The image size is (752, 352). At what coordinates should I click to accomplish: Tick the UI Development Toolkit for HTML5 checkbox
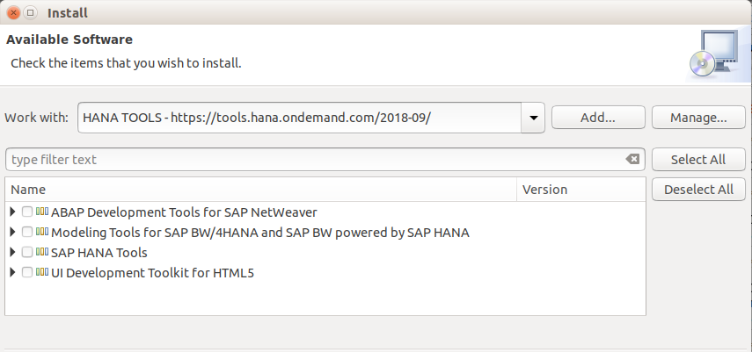27,272
